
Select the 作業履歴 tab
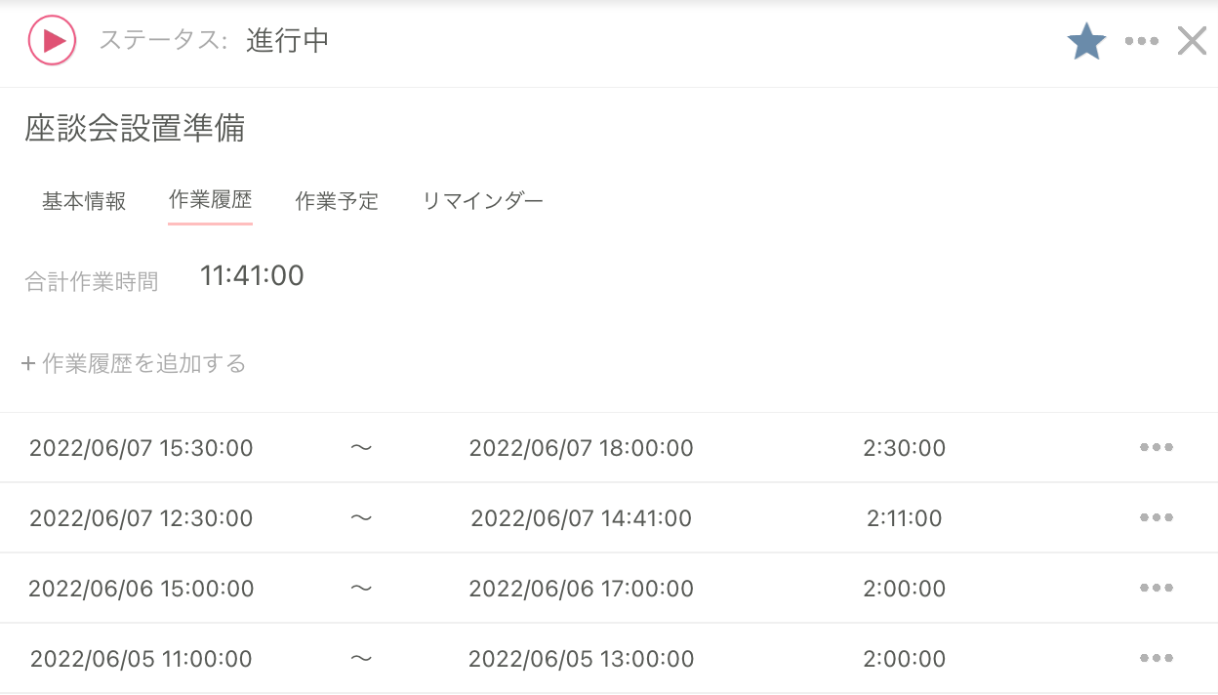pos(210,201)
